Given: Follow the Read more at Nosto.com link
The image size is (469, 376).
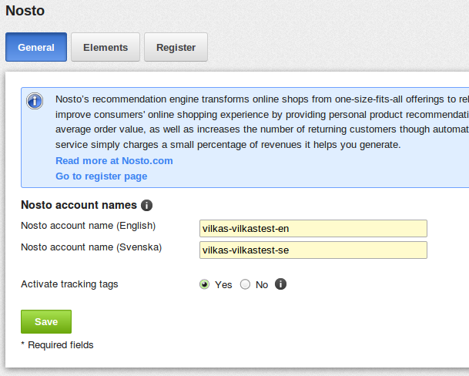Looking at the screenshot, I should tap(114, 161).
